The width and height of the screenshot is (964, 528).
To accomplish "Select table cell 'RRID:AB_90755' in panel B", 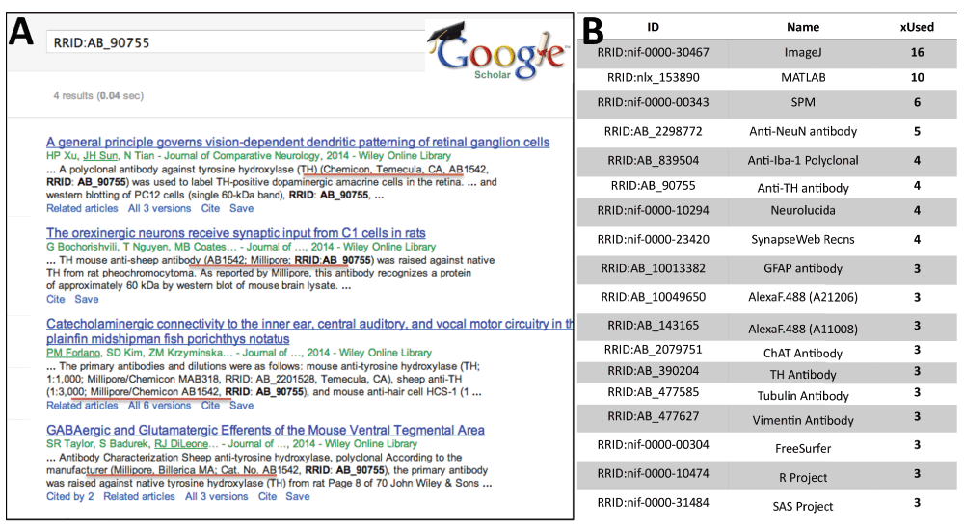I will (653, 186).
